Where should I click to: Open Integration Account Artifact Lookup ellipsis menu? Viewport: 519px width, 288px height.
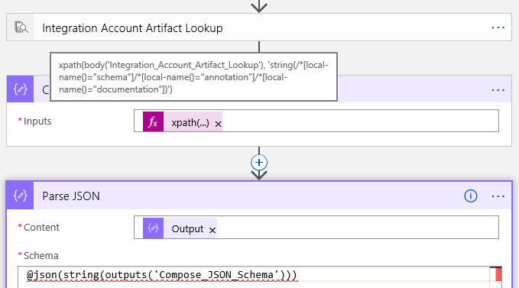pos(498,28)
